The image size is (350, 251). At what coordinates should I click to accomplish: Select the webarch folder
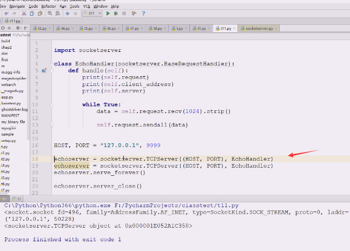click(x=9, y=84)
